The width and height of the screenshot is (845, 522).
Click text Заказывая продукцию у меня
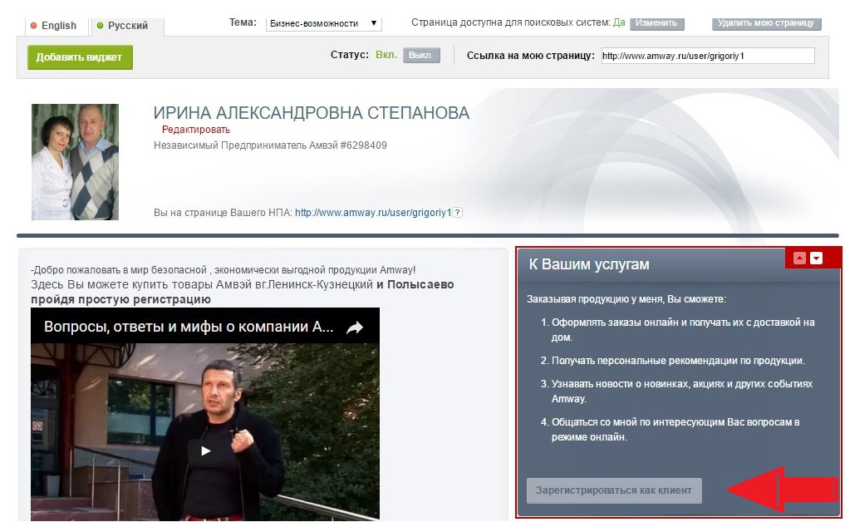[626, 298]
